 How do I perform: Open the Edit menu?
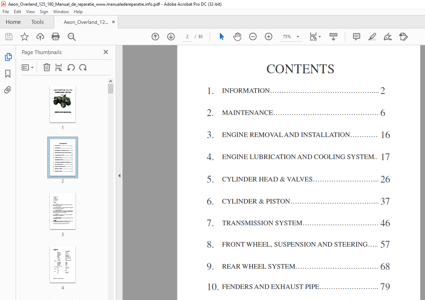tap(17, 12)
